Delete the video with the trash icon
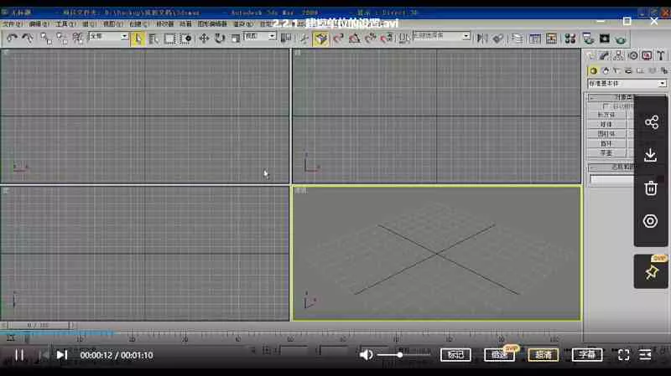671x376 pixels. pos(650,188)
